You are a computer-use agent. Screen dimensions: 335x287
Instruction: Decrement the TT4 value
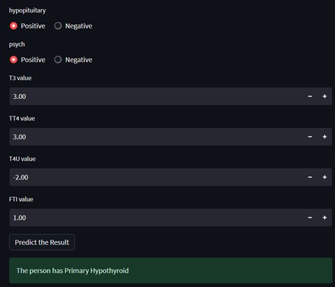(310, 137)
